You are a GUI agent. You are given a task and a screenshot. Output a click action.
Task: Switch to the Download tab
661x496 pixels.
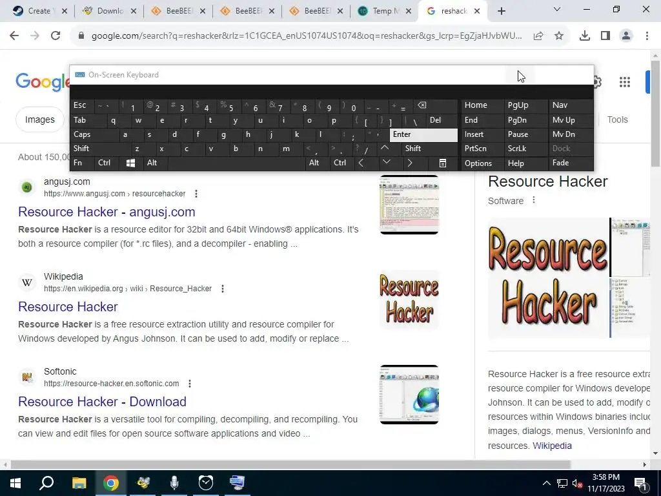point(110,11)
